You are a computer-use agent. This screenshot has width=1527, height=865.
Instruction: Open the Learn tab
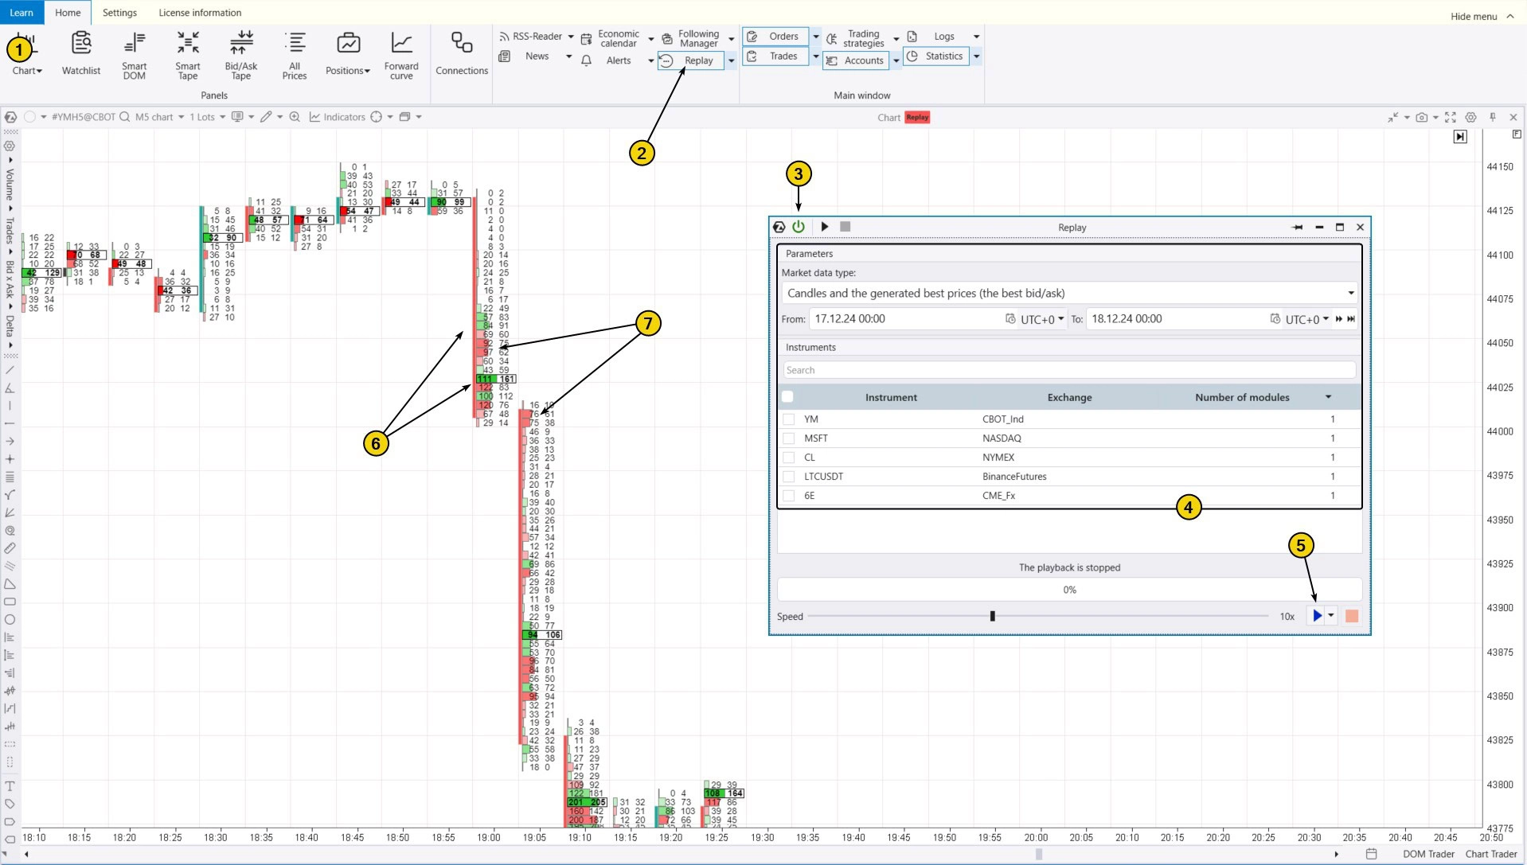point(21,13)
